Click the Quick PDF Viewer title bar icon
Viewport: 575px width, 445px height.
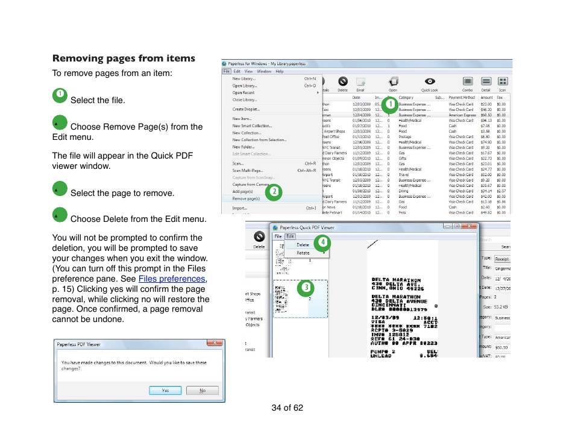click(x=275, y=227)
